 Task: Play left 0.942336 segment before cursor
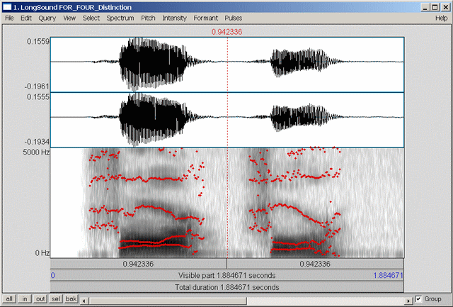pos(138,263)
